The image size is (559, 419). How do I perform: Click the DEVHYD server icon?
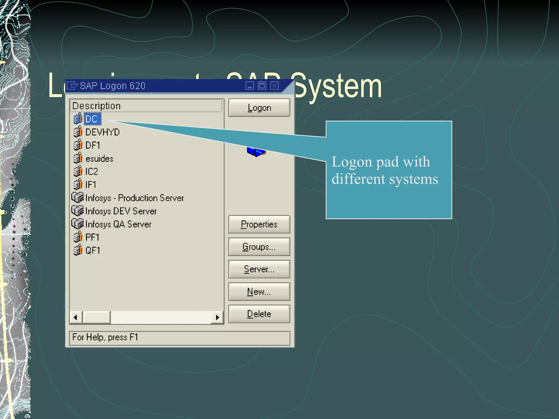pyautogui.click(x=78, y=132)
